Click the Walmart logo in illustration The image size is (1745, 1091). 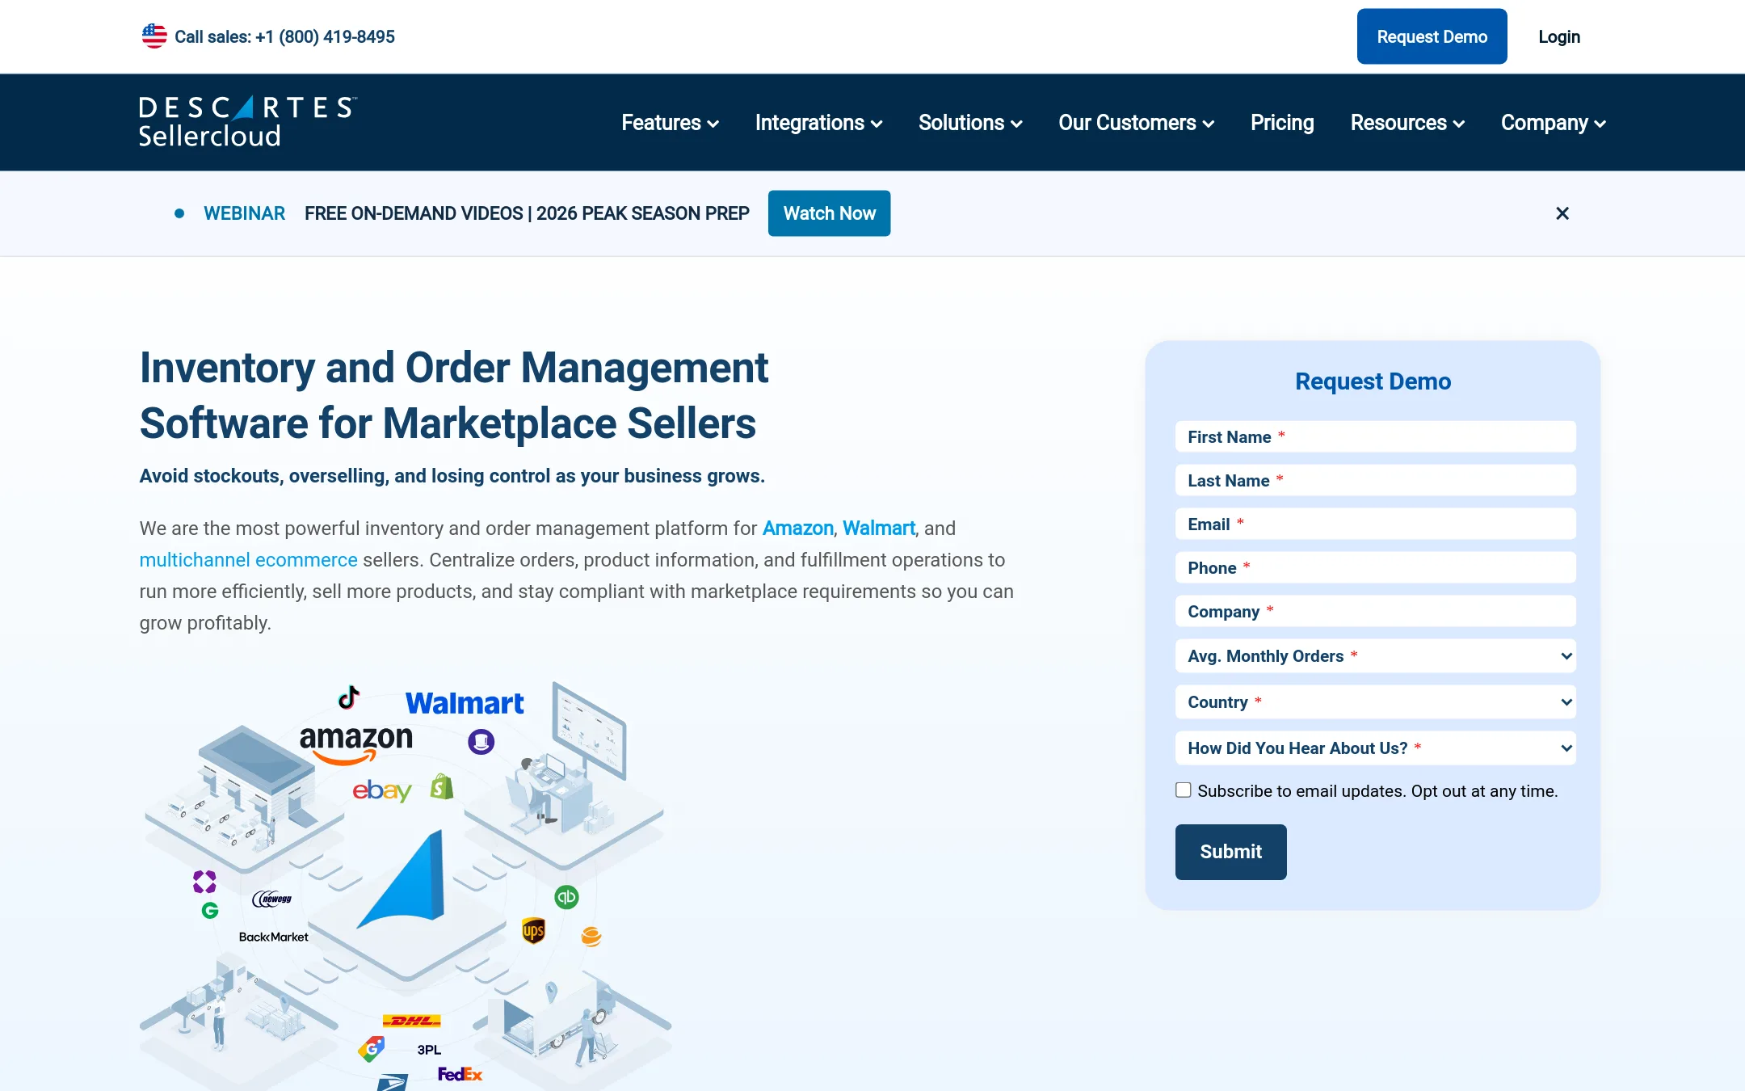[x=465, y=703]
